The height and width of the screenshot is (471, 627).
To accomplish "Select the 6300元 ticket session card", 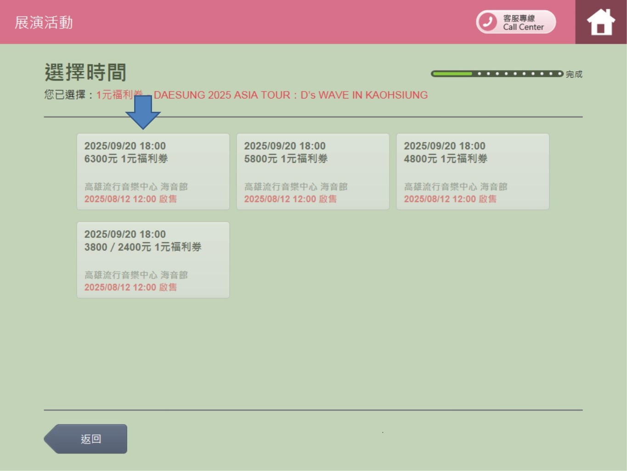I will 153,171.
